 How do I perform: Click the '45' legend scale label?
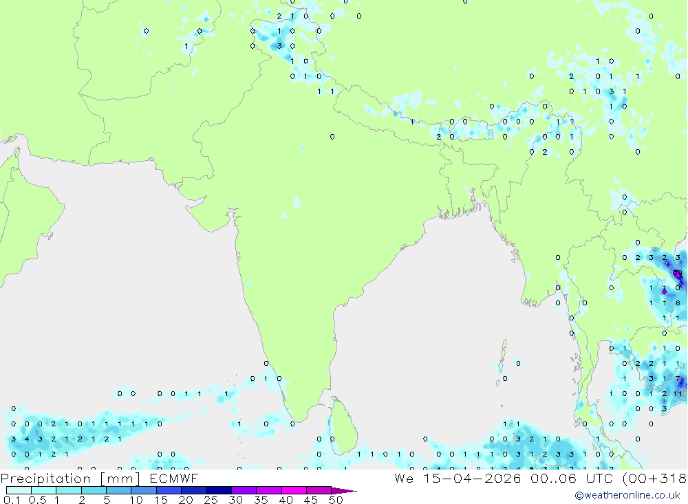(x=311, y=500)
